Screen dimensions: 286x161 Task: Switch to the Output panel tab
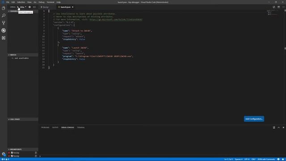[x=55, y=127]
